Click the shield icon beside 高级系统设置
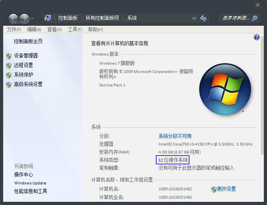Viewport: 267px width, 205px height. tap(9, 85)
